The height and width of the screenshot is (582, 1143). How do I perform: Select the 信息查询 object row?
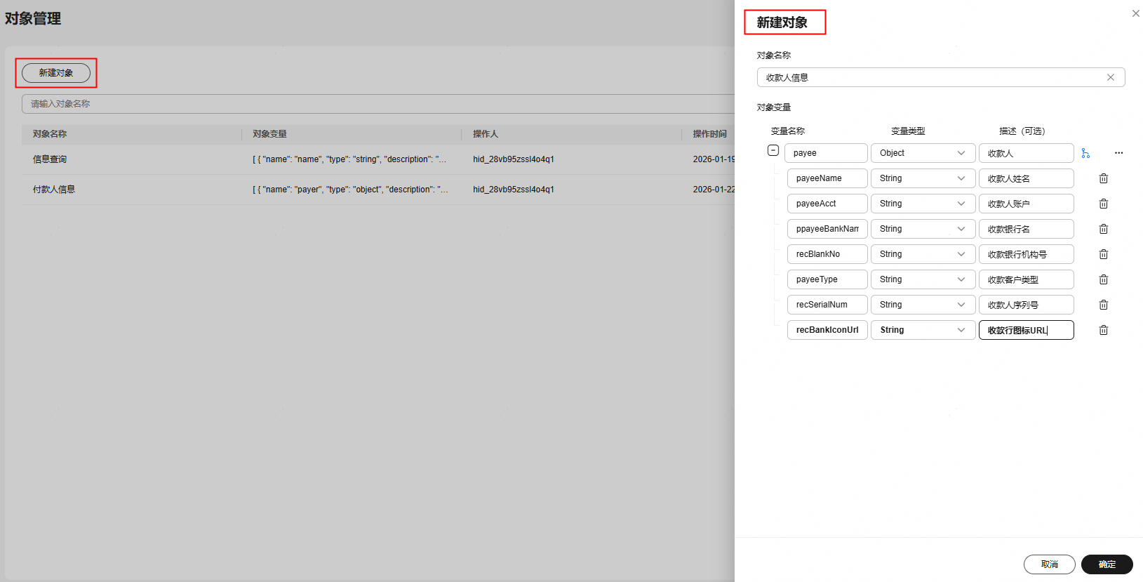click(x=377, y=159)
